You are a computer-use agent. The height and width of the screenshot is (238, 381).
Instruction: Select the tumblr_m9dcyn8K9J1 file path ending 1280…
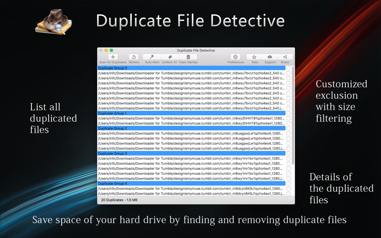coord(191,188)
